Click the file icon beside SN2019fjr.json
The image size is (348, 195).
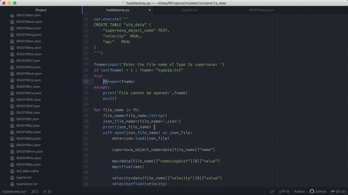point(12,119)
